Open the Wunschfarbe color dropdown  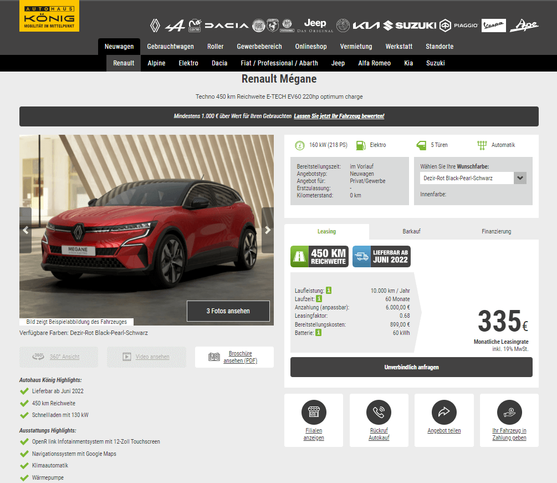coord(473,178)
